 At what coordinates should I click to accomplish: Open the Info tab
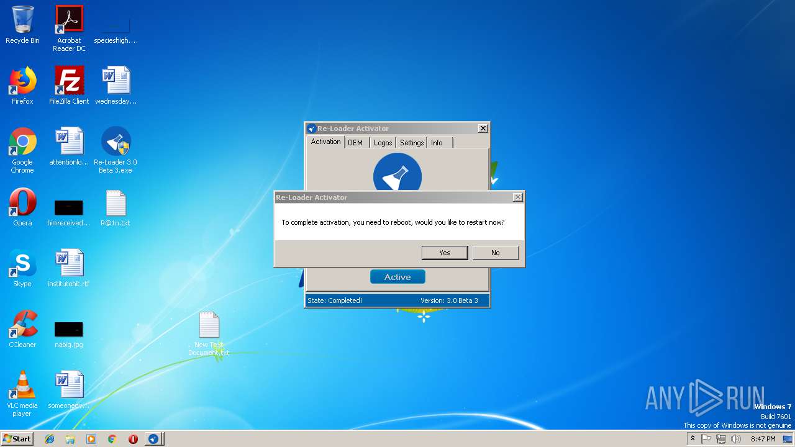[x=437, y=143]
